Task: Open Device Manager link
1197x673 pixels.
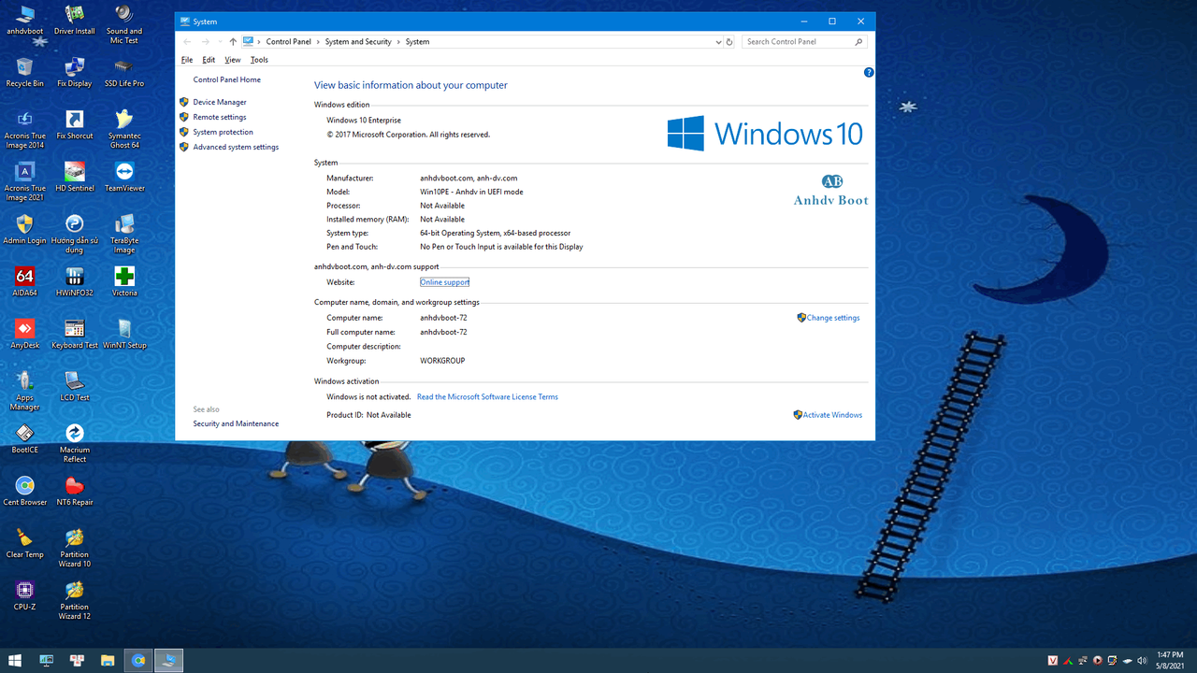Action: pyautogui.click(x=220, y=102)
